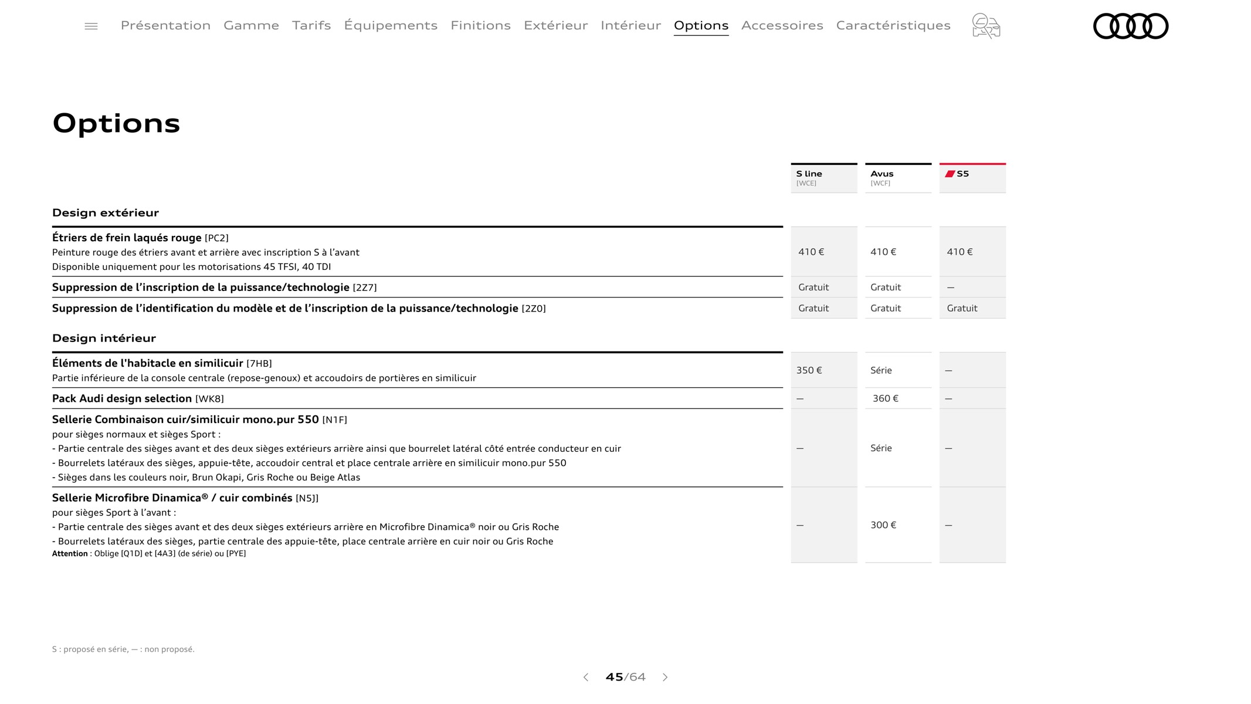This screenshot has height=704, width=1251.
Task: Click the Design extérieur heading
Action: (x=106, y=212)
